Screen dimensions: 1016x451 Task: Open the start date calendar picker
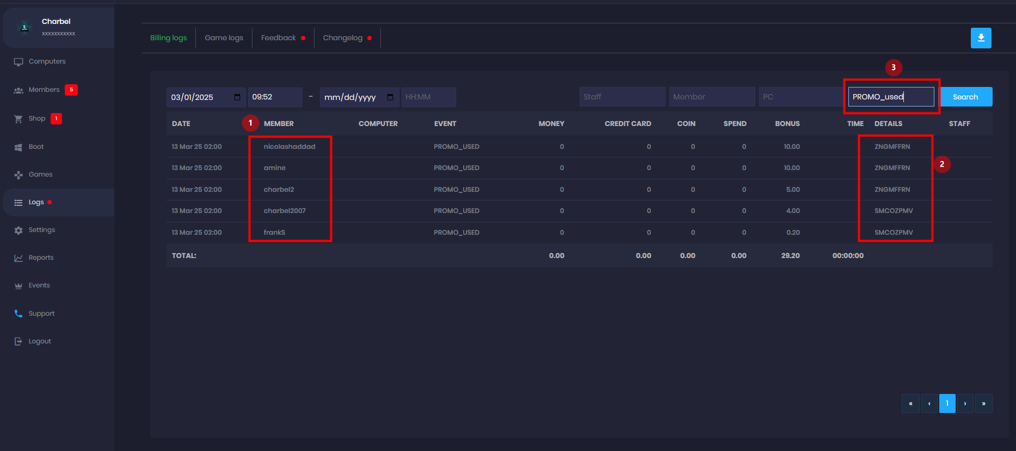pyautogui.click(x=237, y=97)
